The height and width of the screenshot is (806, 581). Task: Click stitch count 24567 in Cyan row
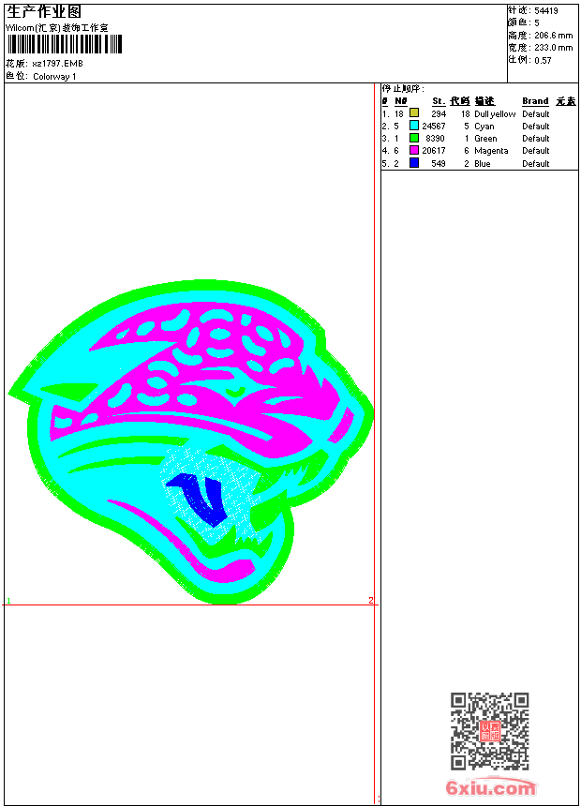[x=434, y=127]
